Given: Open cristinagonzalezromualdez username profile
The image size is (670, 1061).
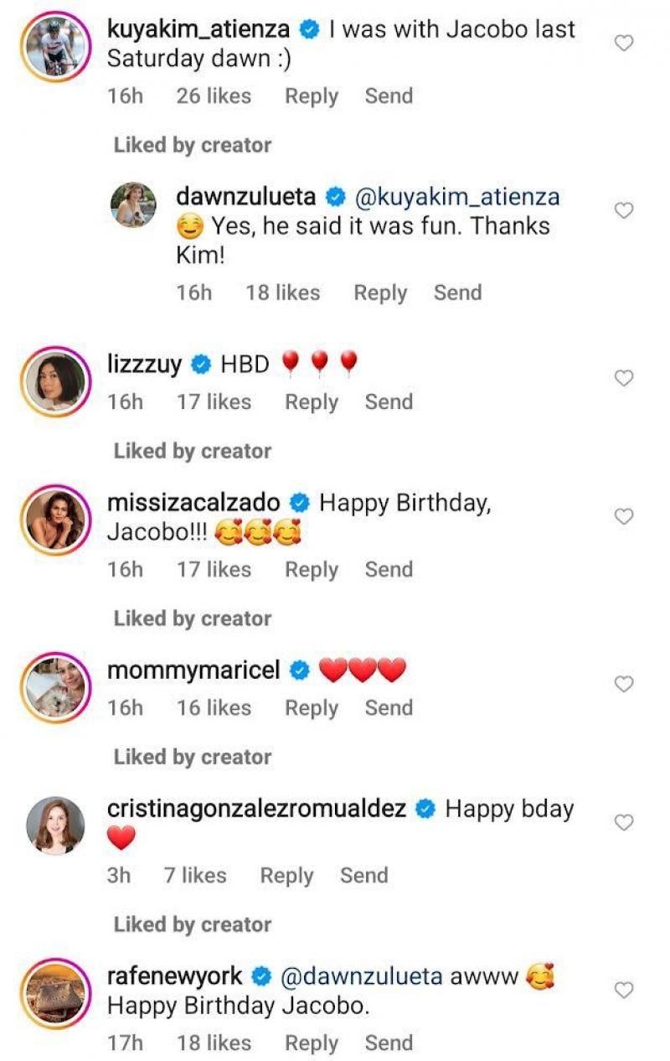Looking at the screenshot, I should click(257, 810).
